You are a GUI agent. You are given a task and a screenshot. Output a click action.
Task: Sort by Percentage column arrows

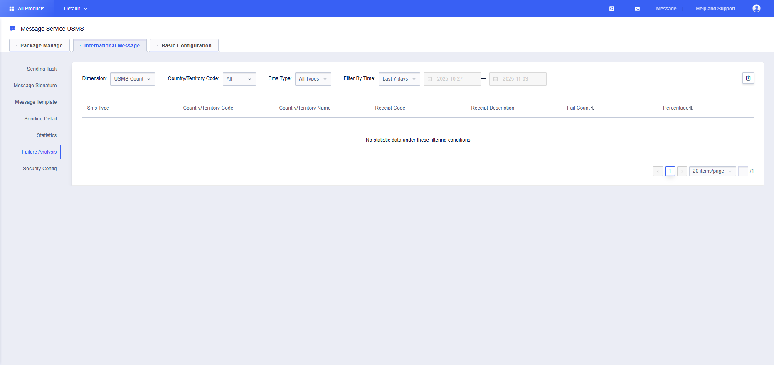[x=691, y=108]
